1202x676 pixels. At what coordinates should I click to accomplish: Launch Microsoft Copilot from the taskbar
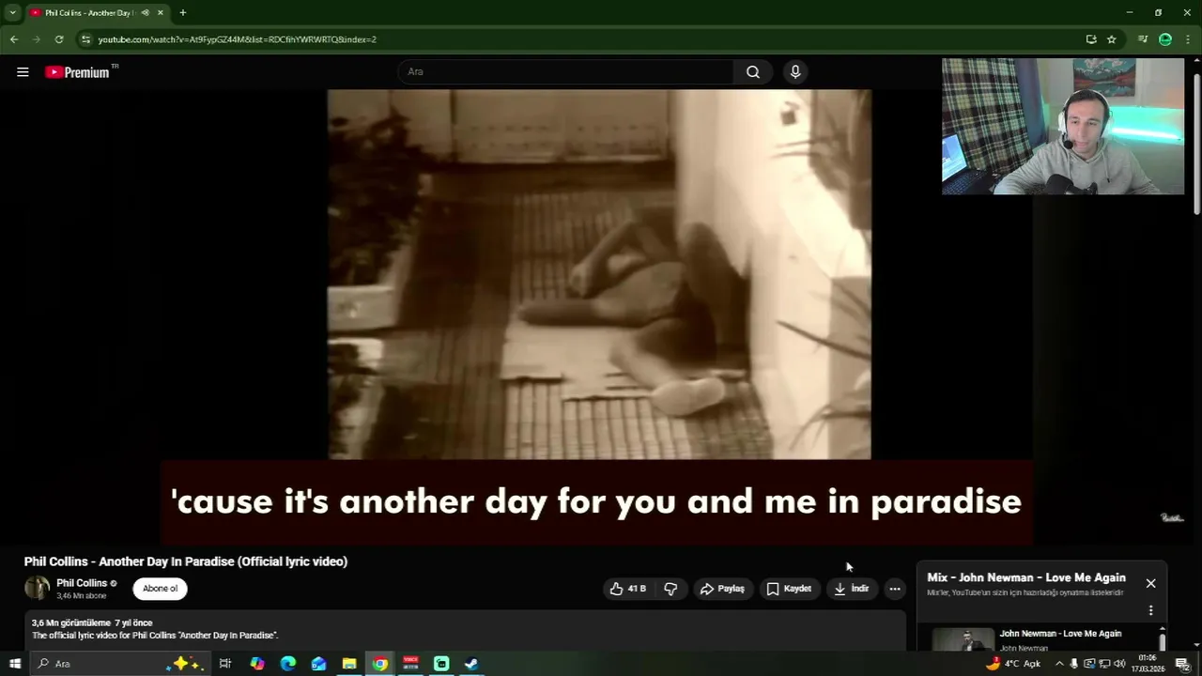tap(257, 664)
